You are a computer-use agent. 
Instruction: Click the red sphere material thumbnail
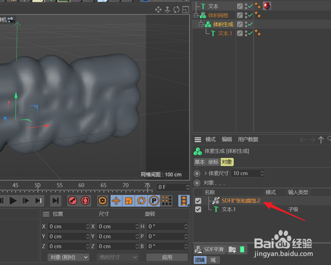click(267, 6)
